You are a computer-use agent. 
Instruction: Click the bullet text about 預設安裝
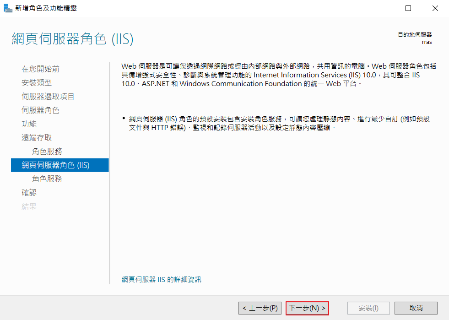click(279, 123)
